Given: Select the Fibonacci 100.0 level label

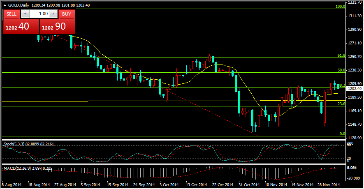Looking at the screenshot, I should [x=340, y=7].
